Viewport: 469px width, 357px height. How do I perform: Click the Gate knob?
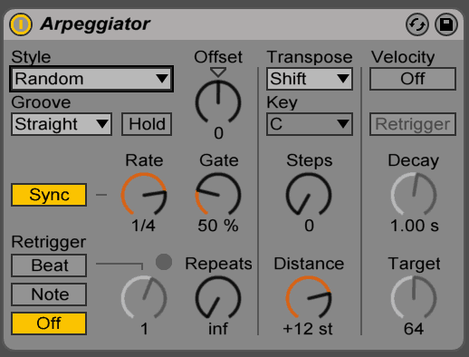pos(218,195)
